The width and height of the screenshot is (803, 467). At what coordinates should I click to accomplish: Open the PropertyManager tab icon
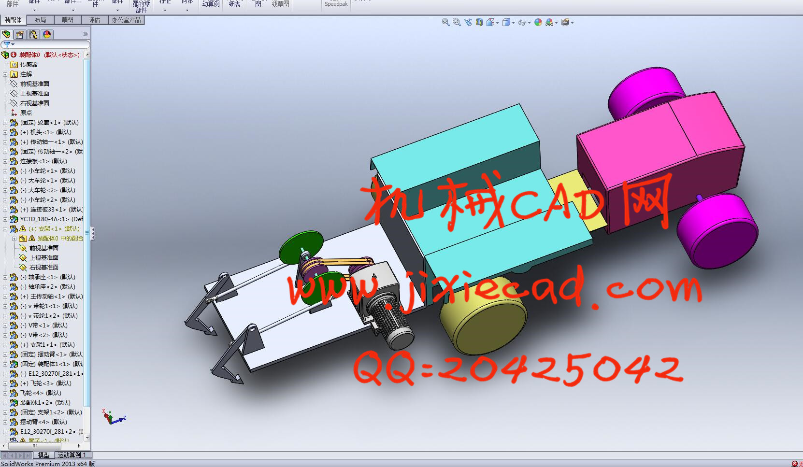(20, 34)
